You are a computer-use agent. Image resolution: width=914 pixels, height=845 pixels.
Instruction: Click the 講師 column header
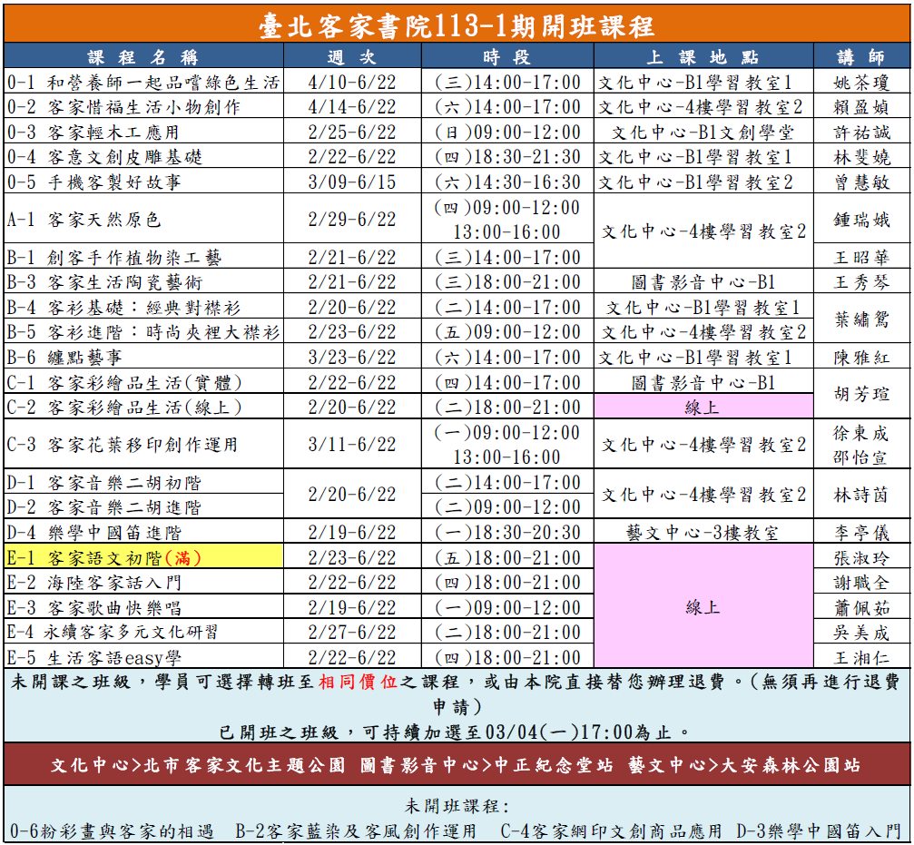861,56
